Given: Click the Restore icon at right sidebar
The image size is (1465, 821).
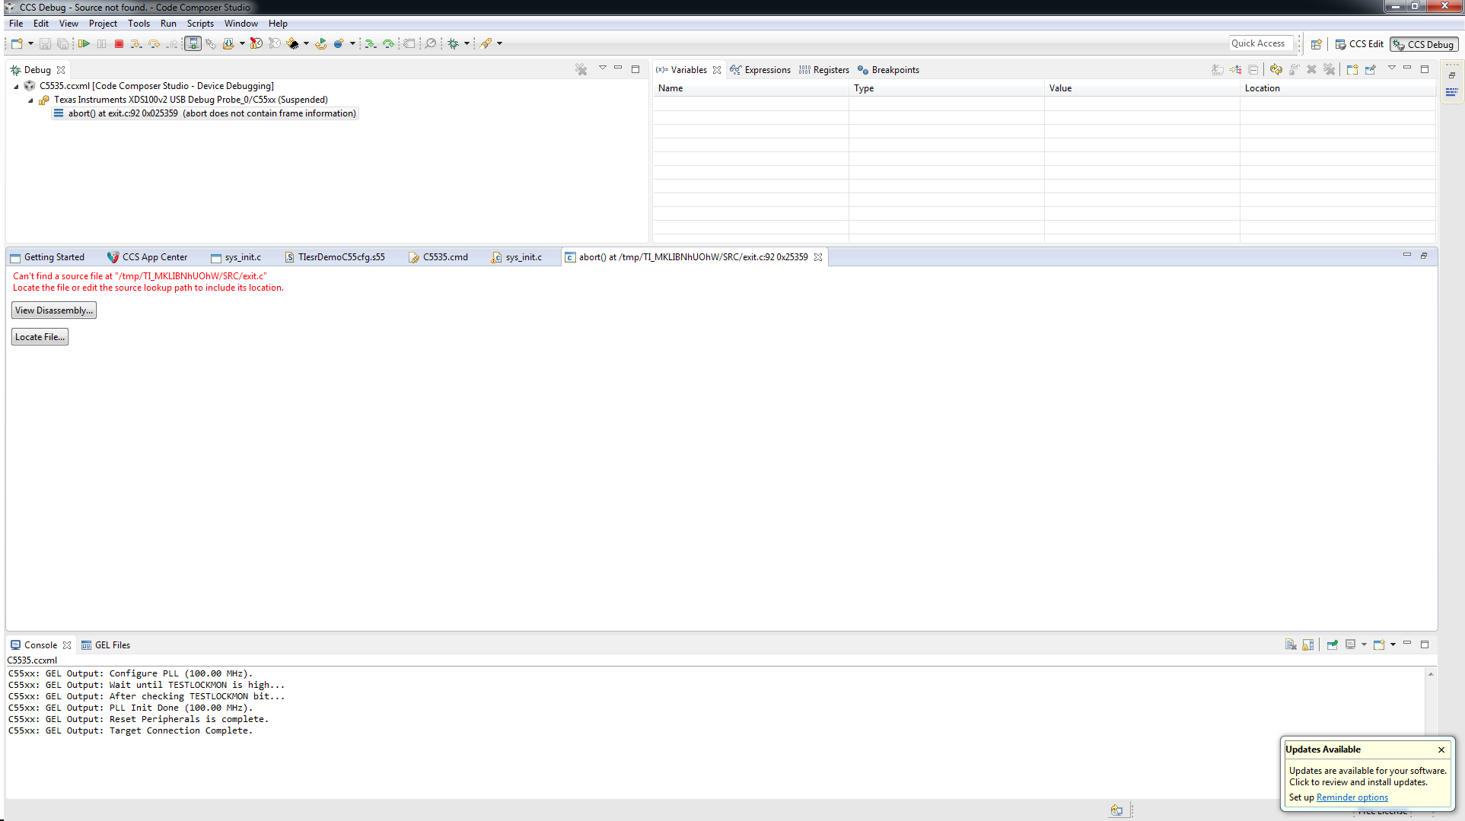Looking at the screenshot, I should tap(1452, 75).
